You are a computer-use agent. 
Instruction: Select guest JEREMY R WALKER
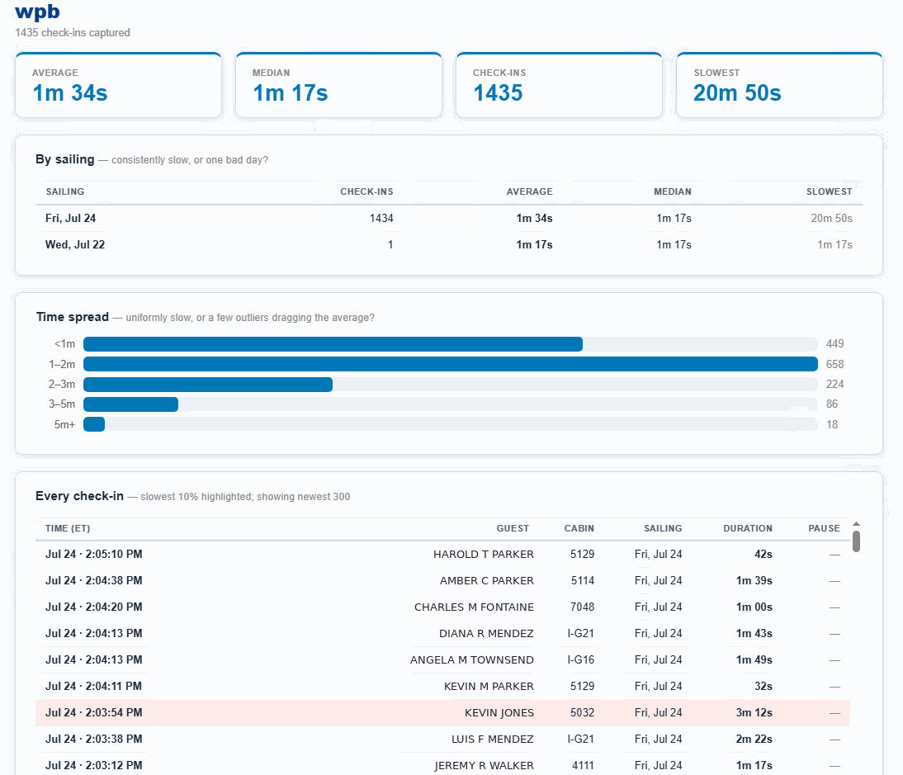tap(484, 766)
